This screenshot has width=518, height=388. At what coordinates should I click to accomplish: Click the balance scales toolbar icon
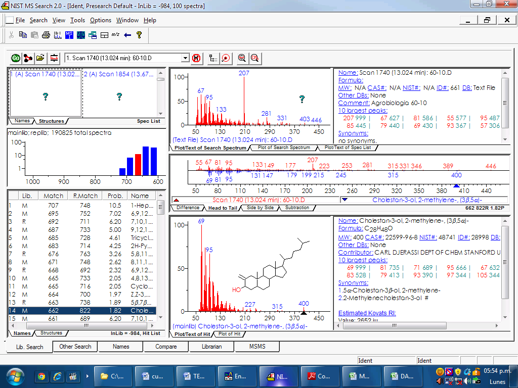(81, 35)
